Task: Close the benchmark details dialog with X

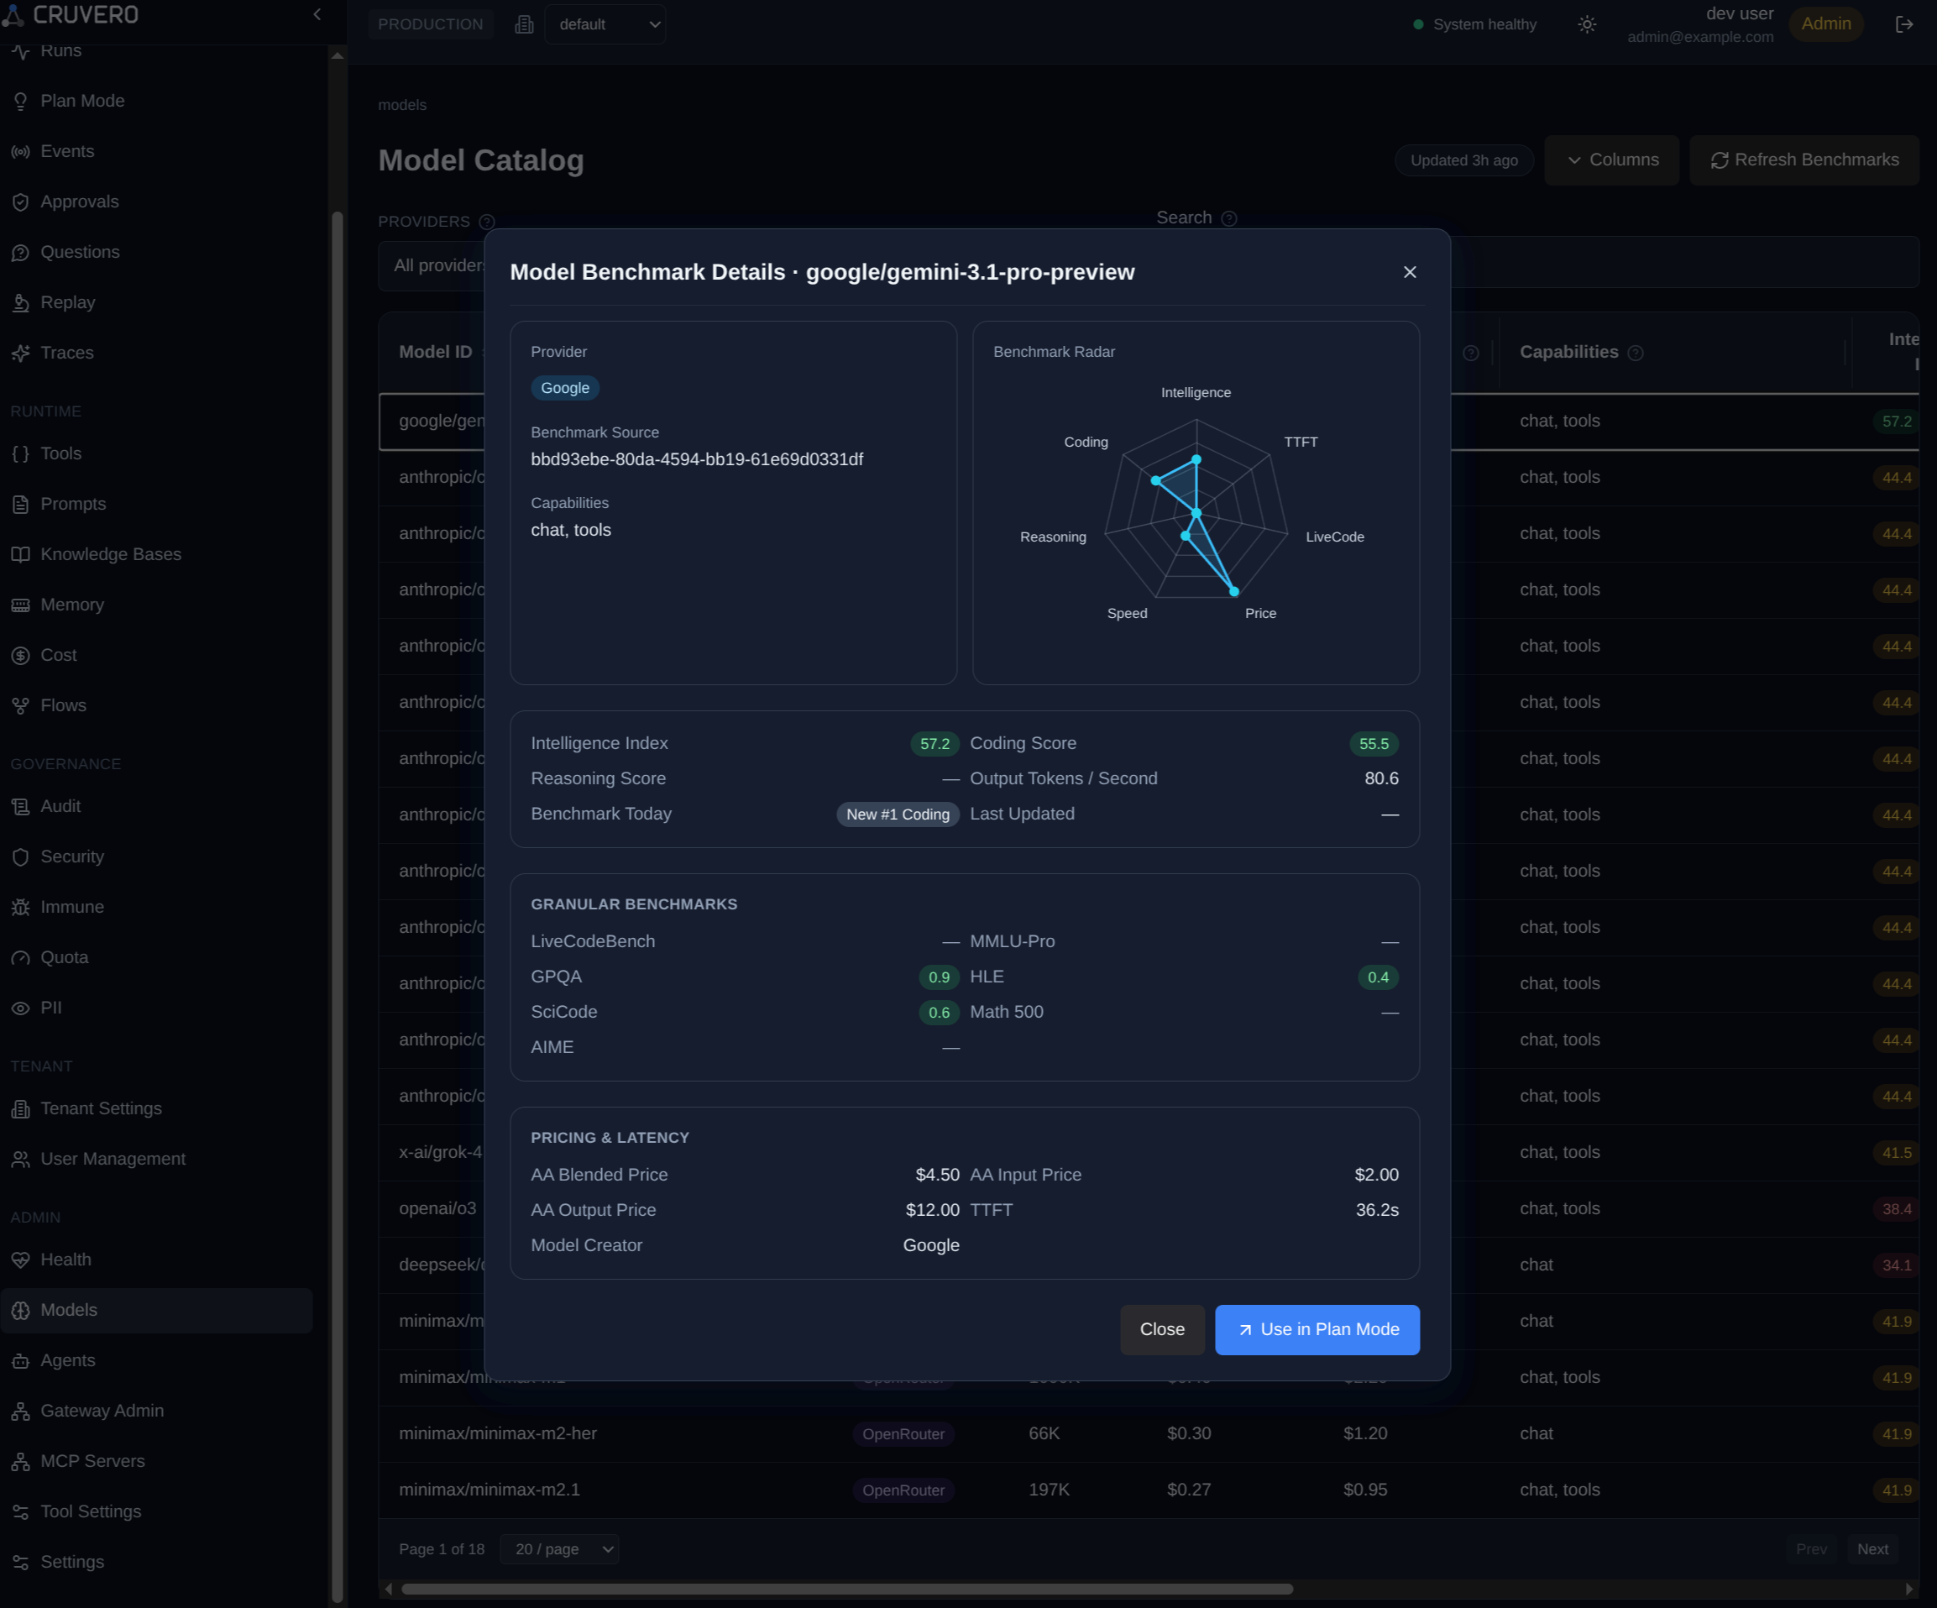Action: point(1410,272)
